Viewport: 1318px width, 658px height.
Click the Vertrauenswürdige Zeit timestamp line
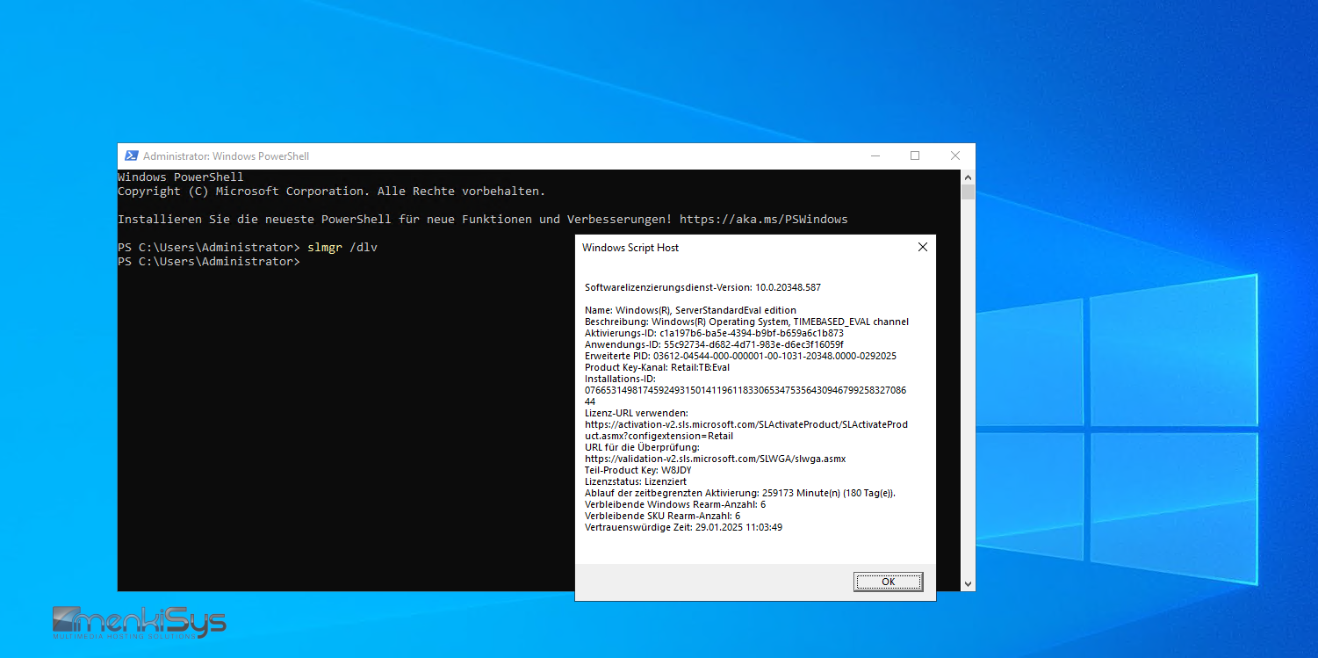pyautogui.click(x=683, y=527)
